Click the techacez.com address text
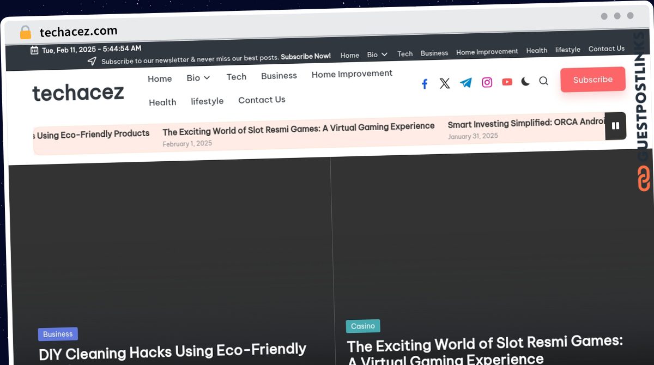 coord(78,31)
